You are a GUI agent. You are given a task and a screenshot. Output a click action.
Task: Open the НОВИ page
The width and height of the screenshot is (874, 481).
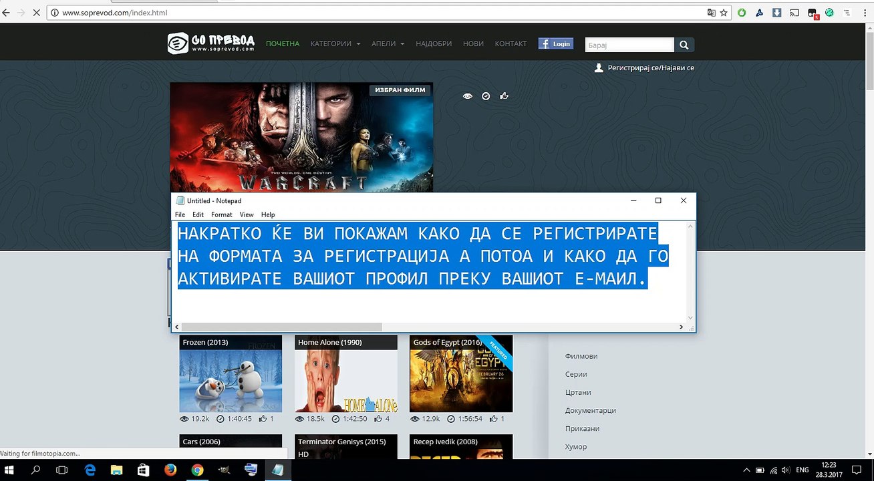pos(473,43)
